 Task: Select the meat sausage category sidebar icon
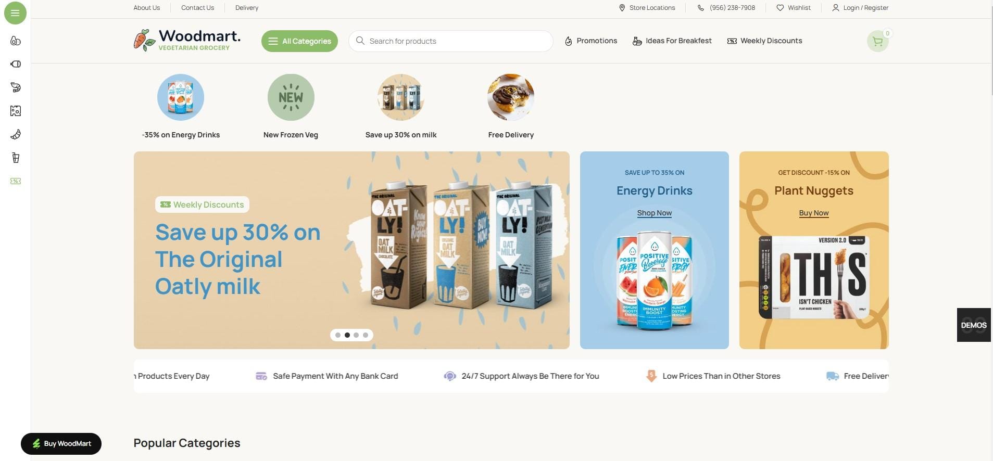(x=16, y=64)
